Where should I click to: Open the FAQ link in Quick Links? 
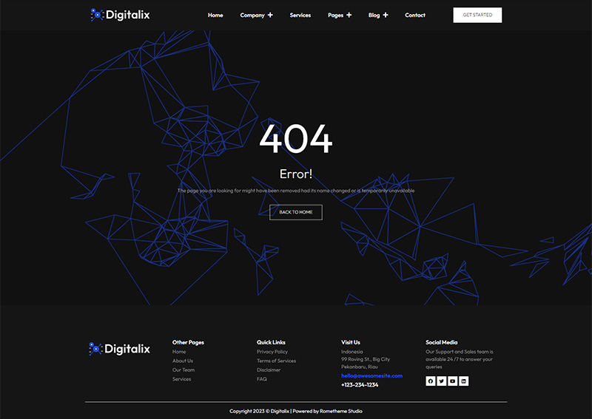[x=262, y=379]
